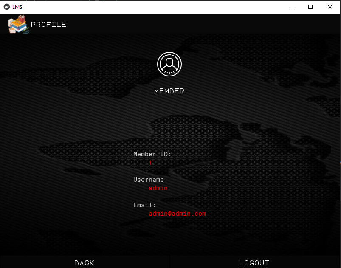The height and width of the screenshot is (268, 341).
Task: Select the email 'admin@admin.com'
Action: click(177, 214)
